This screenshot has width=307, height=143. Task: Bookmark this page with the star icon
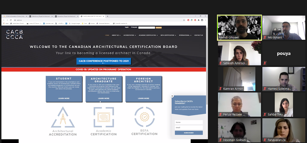tap(184, 20)
